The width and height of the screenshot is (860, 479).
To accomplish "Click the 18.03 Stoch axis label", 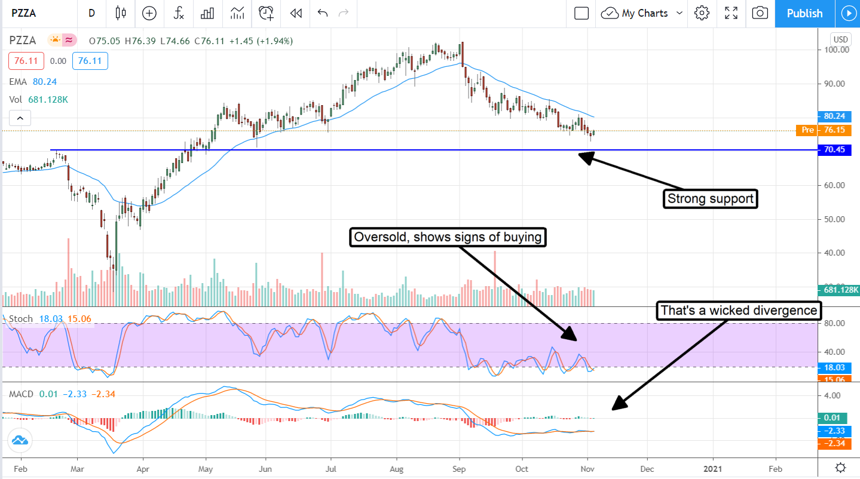I will (x=835, y=367).
